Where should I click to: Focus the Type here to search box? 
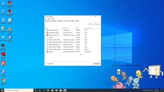(x=19, y=90)
